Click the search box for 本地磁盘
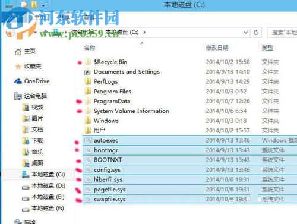The image size is (297, 224). coord(283,32)
